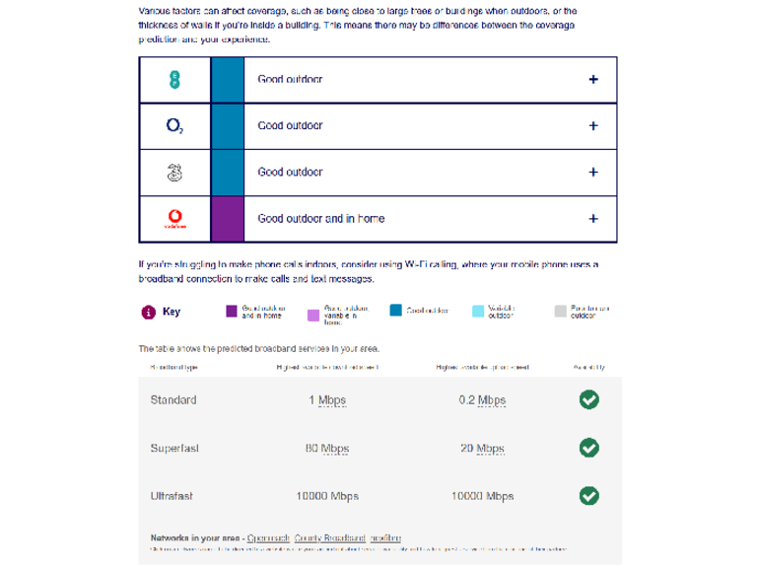Click the O2 network logo
757x568 pixels.
174,126
